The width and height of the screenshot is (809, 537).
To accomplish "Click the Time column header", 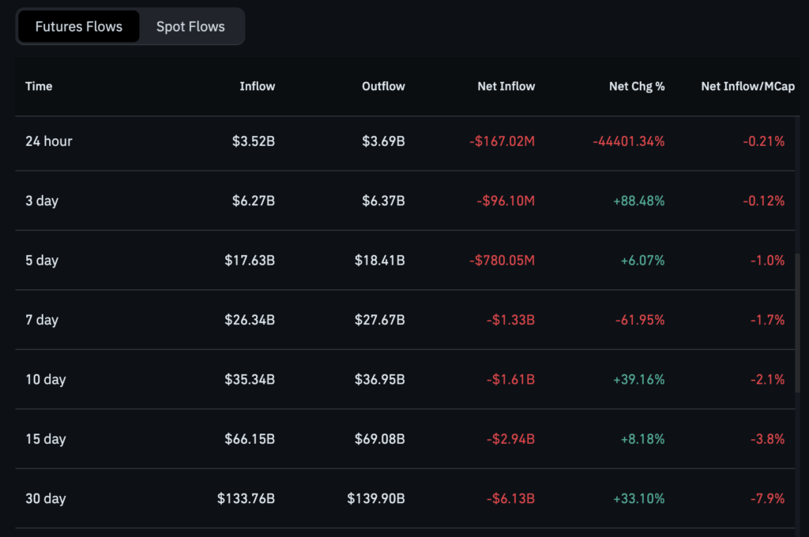I will [39, 86].
